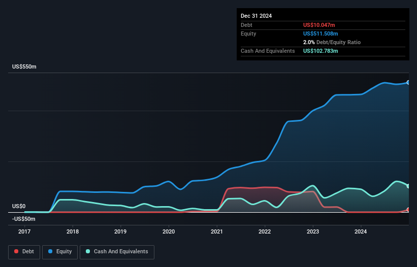Select the 2018 axis label

click(73, 231)
